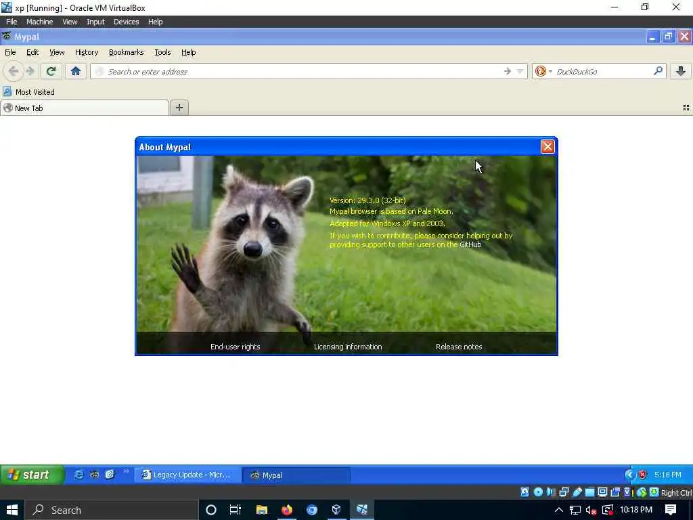Click the VirtualBox shared folders status icon

(x=589, y=492)
